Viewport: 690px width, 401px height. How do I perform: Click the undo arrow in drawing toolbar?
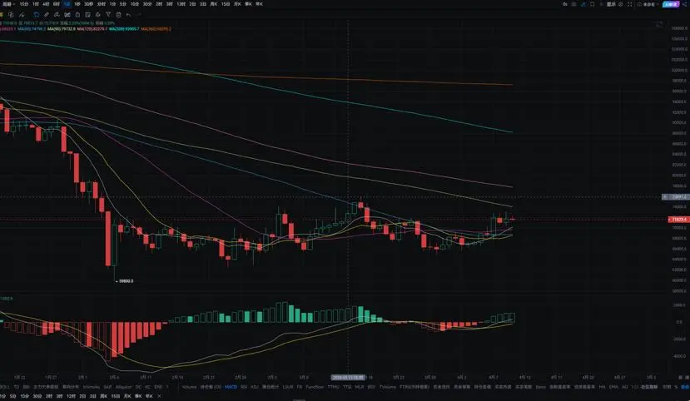(128, 15)
